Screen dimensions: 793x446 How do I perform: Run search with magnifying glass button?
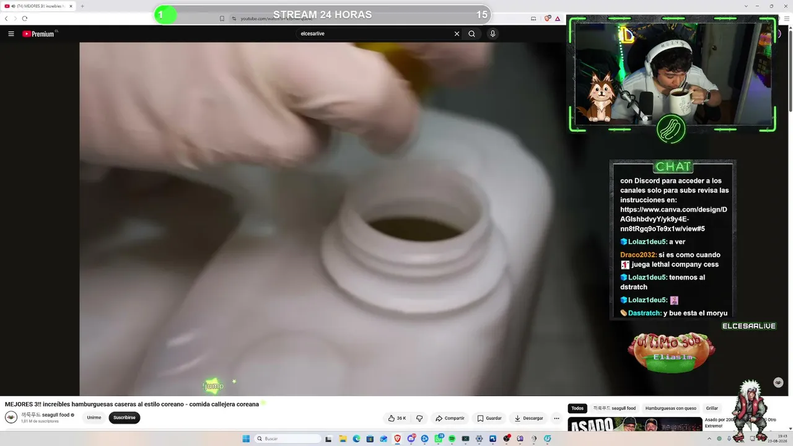pyautogui.click(x=471, y=34)
